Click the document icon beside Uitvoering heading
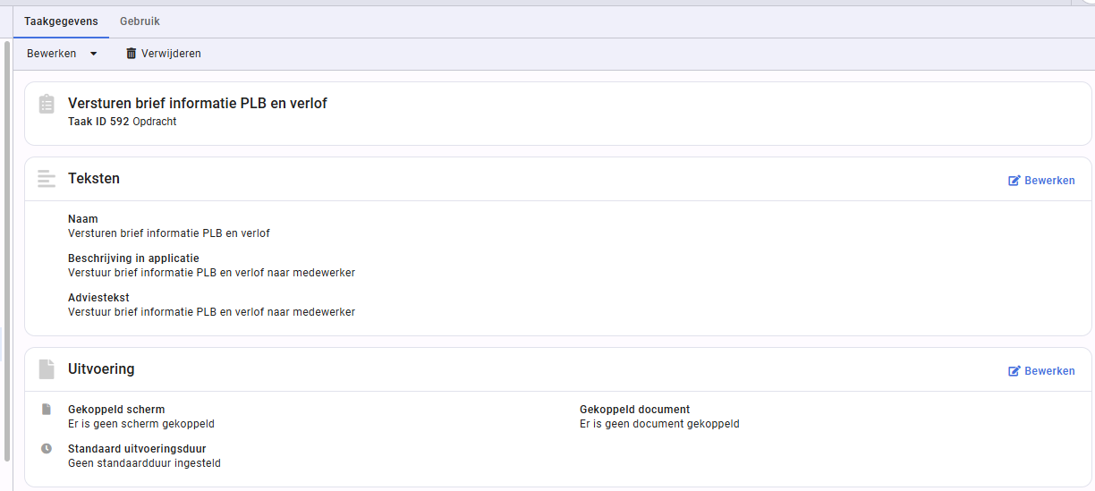This screenshot has width=1095, height=491. [47, 369]
